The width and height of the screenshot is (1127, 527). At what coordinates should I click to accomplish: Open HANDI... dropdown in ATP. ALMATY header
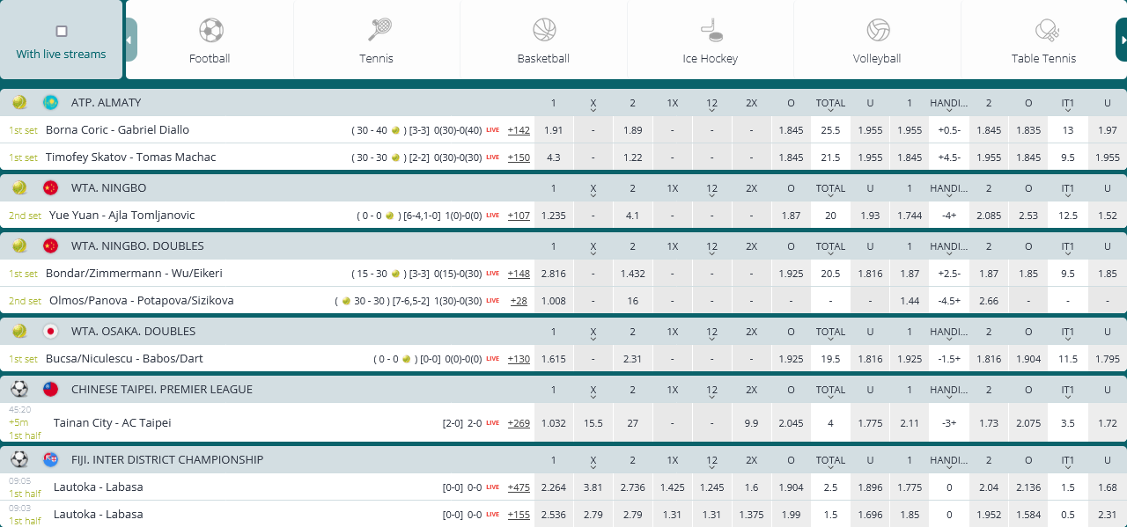coord(949,105)
